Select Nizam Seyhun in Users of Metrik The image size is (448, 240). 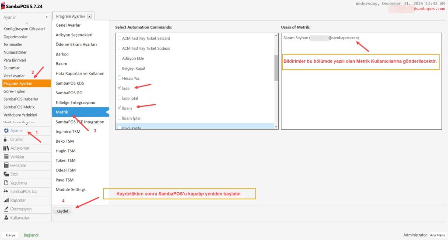pos(320,38)
